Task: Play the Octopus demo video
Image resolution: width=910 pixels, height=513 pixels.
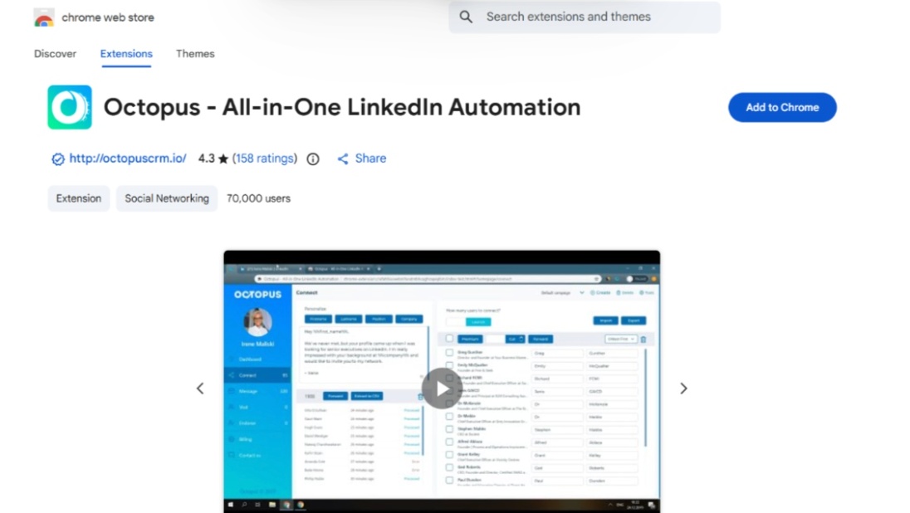Action: 442,388
